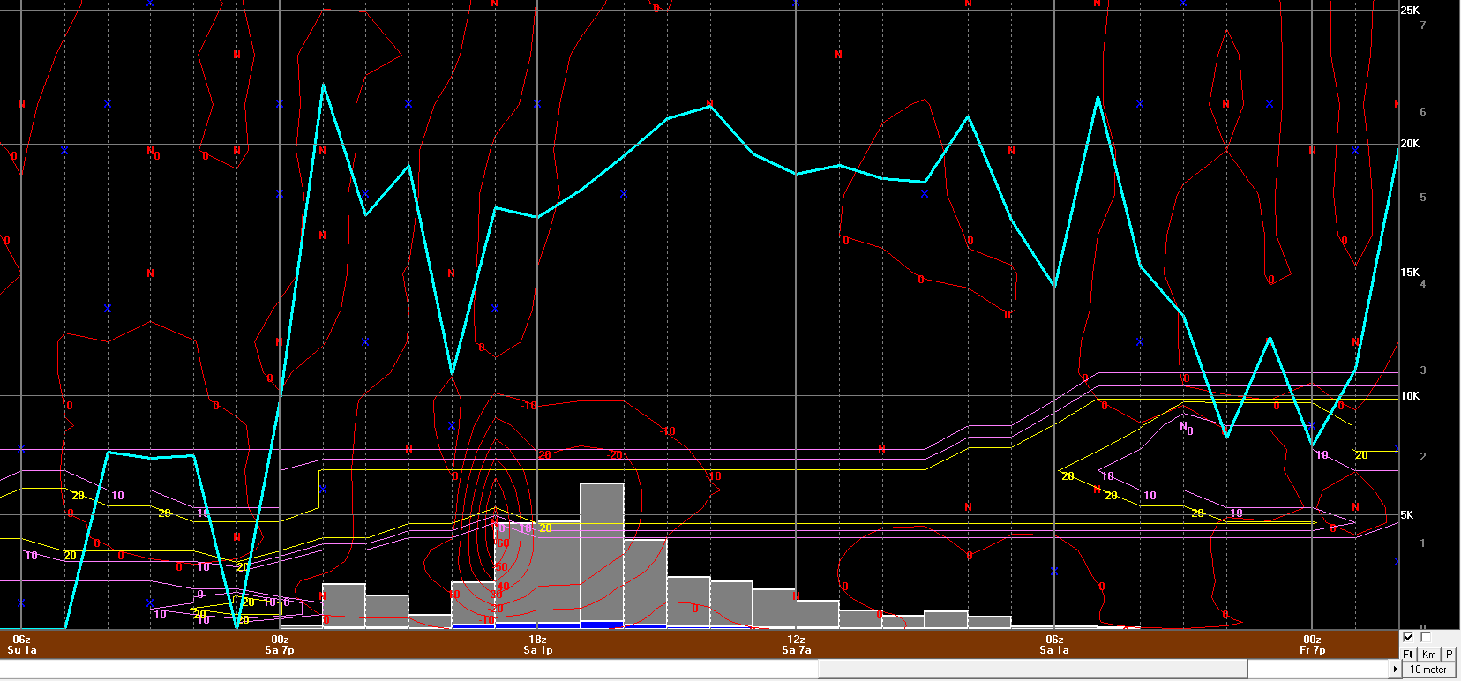This screenshot has width=1461, height=681.
Task: Click the 10 meter button
Action: [x=1427, y=670]
